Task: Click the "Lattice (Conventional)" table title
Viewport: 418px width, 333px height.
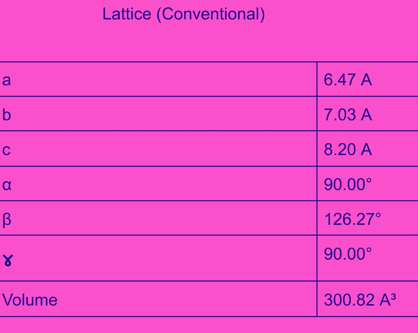Action: click(x=184, y=14)
